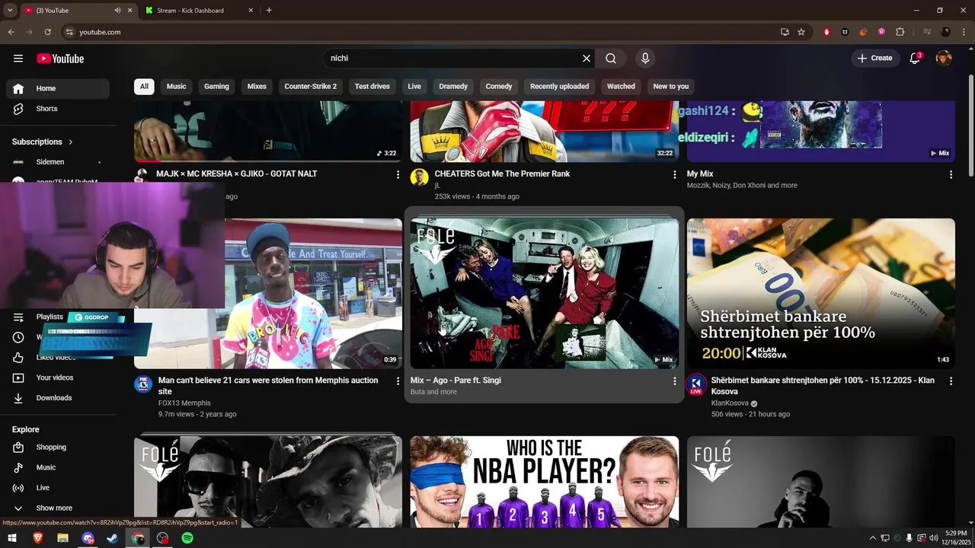The image size is (975, 548).
Task: Reload the page
Action: click(x=47, y=32)
